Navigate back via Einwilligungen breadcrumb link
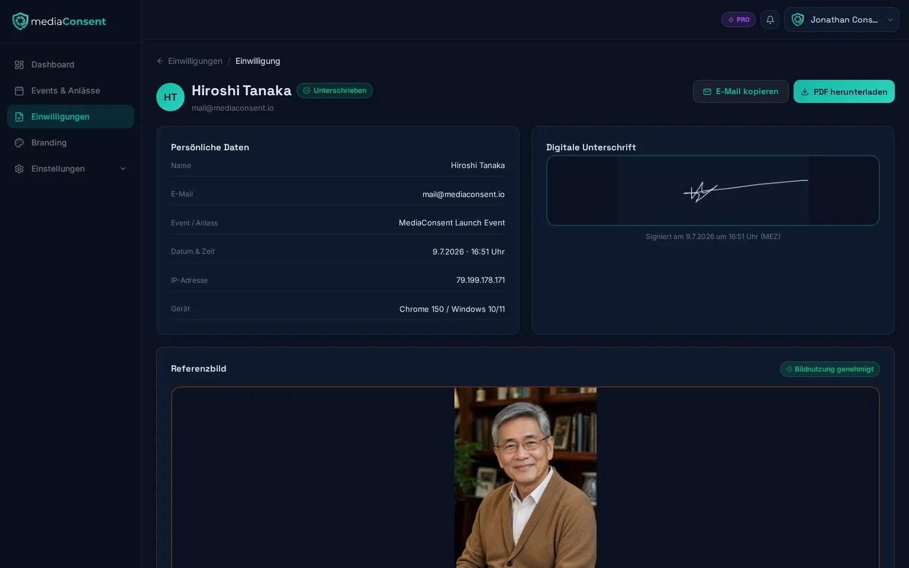The width and height of the screenshot is (909, 568). [x=195, y=61]
